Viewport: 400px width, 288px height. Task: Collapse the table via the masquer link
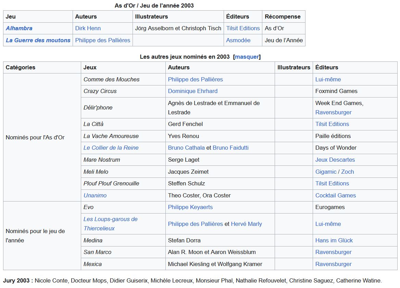click(247, 57)
